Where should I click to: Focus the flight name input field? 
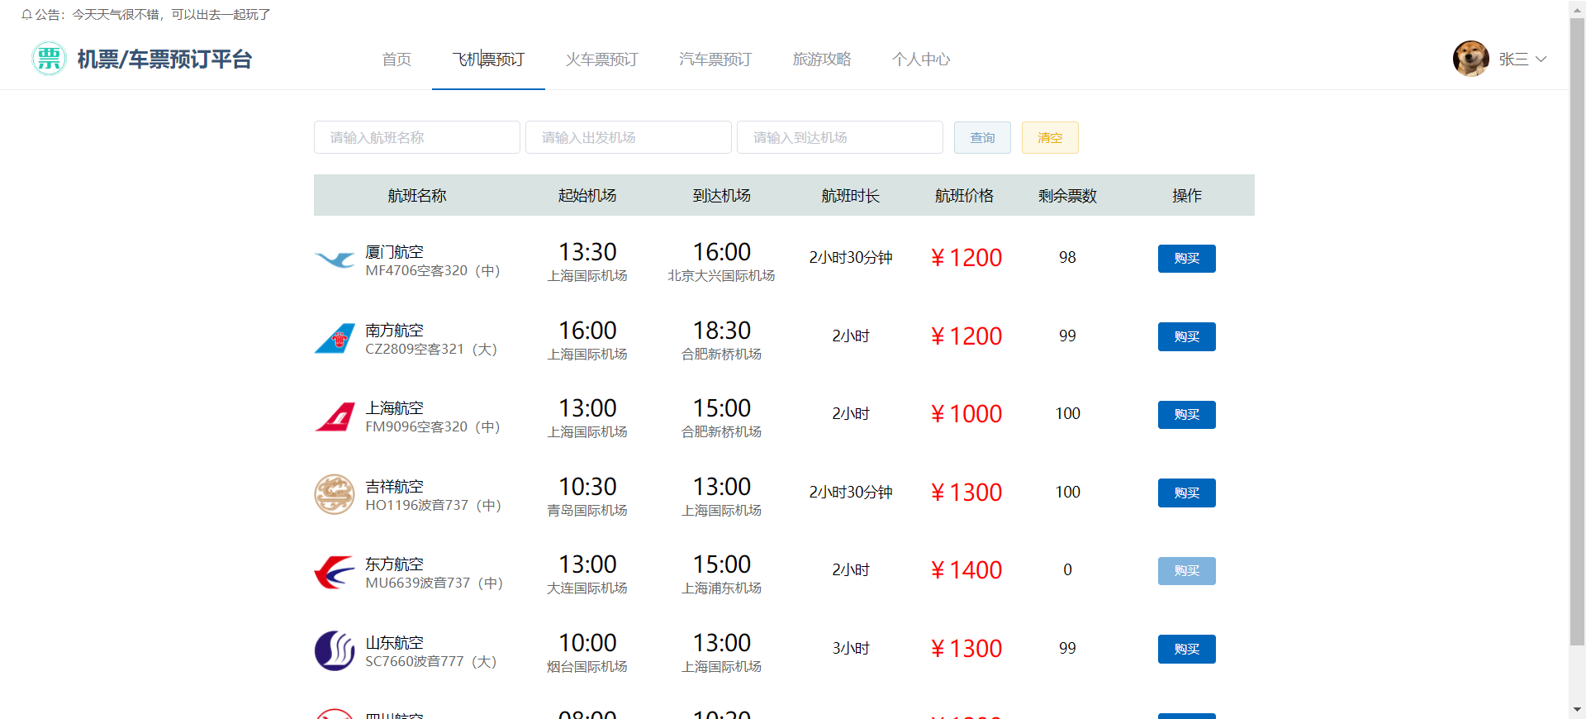point(416,137)
